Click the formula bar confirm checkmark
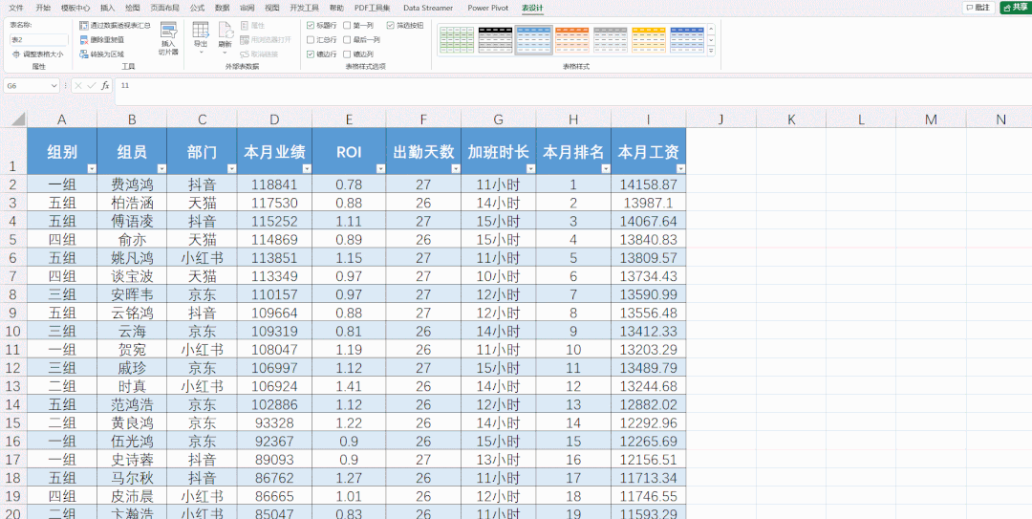Viewport: 1032px width, 519px height. 92,86
